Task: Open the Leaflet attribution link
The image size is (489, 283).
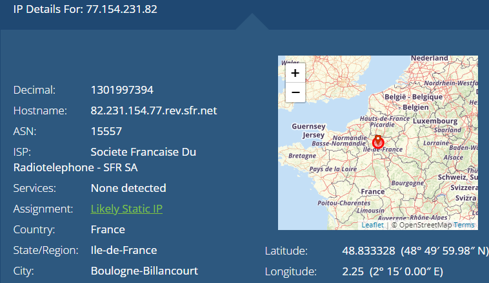Action: coord(372,225)
